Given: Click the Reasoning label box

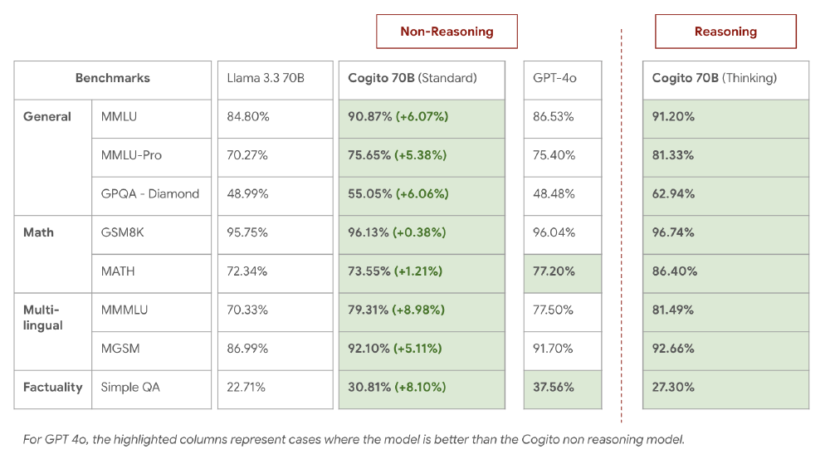Looking at the screenshot, I should point(725,32).
